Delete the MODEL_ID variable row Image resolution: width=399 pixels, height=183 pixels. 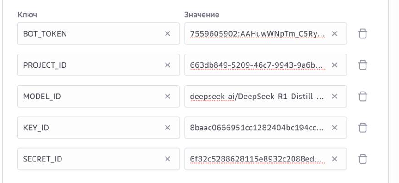[363, 96]
